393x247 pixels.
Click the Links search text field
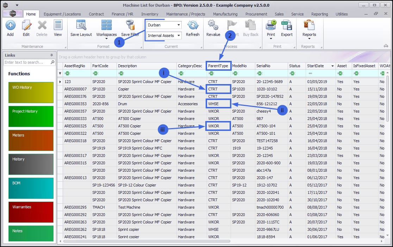pyautogui.click(x=27, y=62)
